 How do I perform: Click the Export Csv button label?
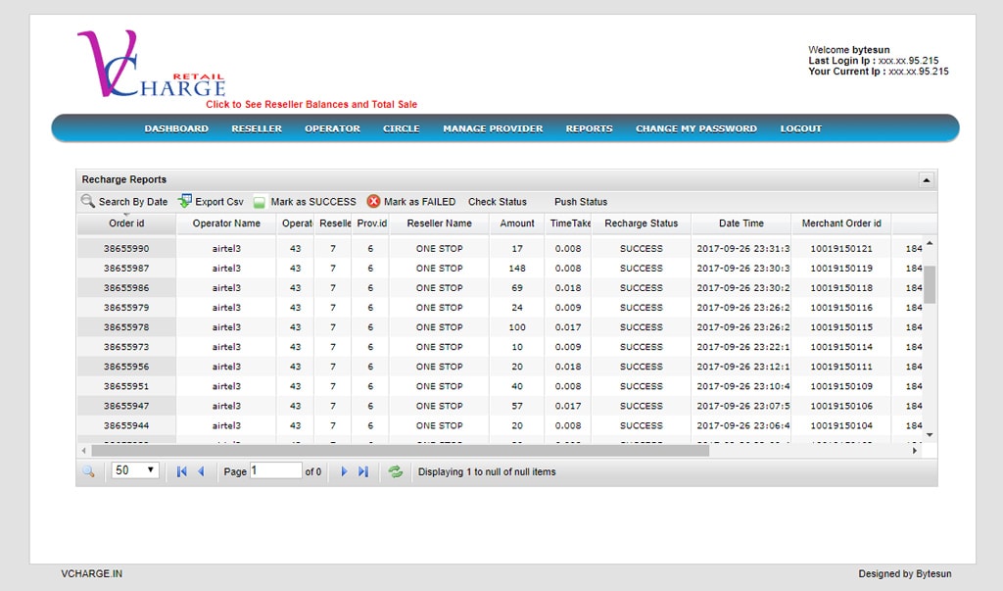click(219, 202)
